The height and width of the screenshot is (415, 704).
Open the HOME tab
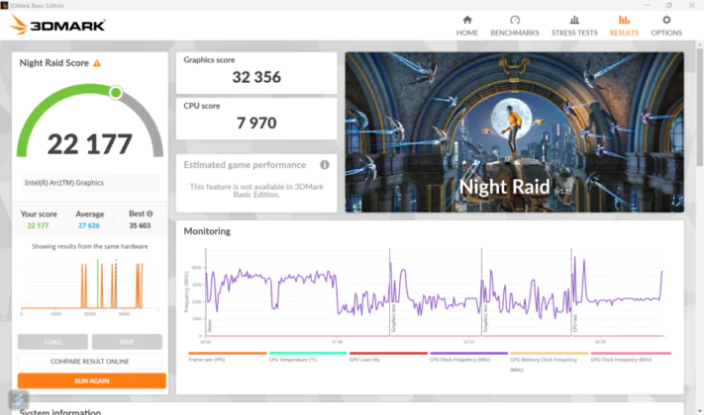tap(467, 26)
